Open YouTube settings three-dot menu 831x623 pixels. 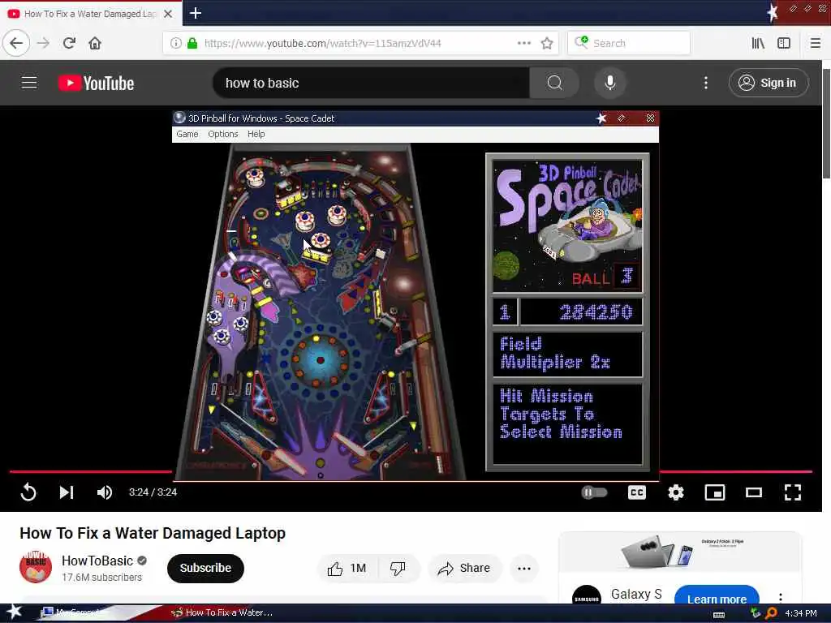[x=705, y=83]
